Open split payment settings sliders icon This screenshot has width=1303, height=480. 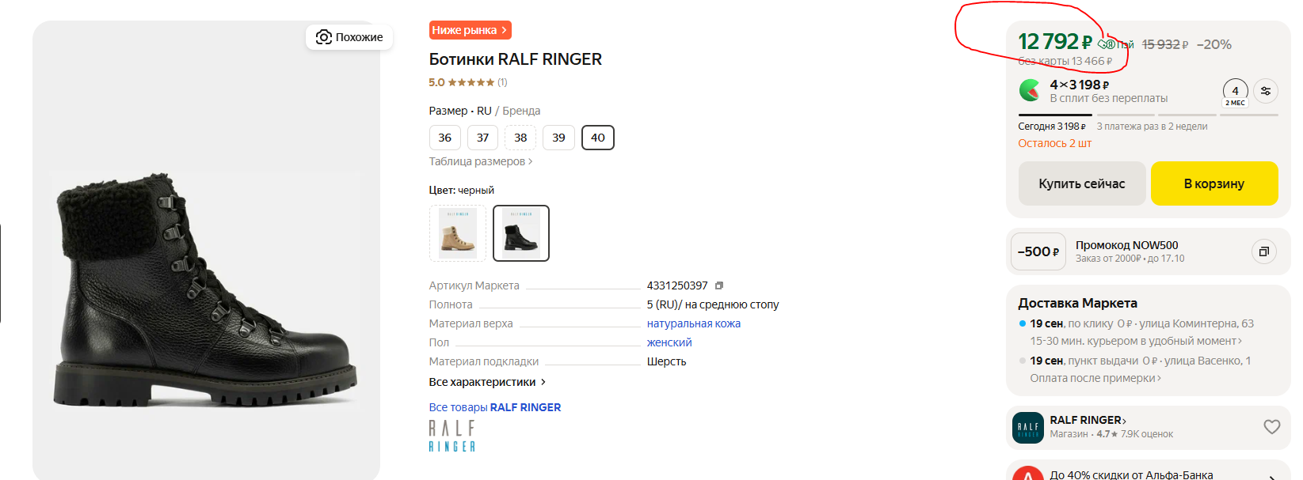coord(1266,91)
